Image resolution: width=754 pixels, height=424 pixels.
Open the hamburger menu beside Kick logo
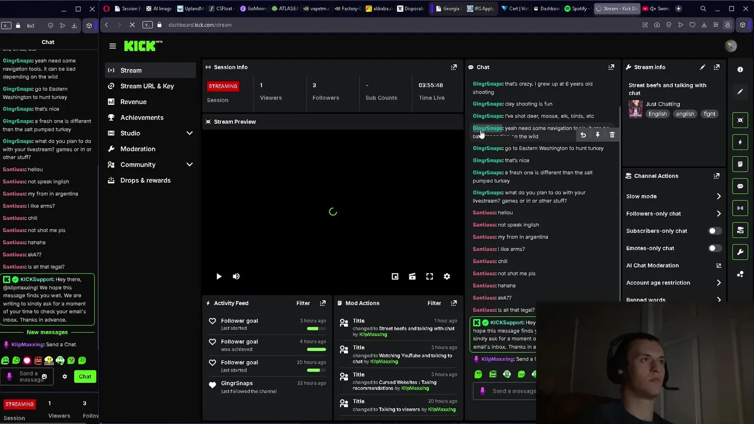pos(113,46)
